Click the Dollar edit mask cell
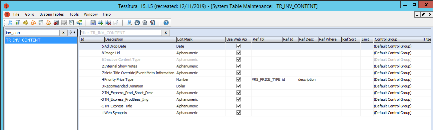 click(x=201, y=86)
